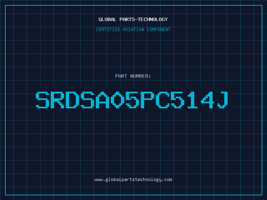The image size is (267, 200).
Task: Select the part number SRDSA05PC514J
Action: tap(132, 100)
